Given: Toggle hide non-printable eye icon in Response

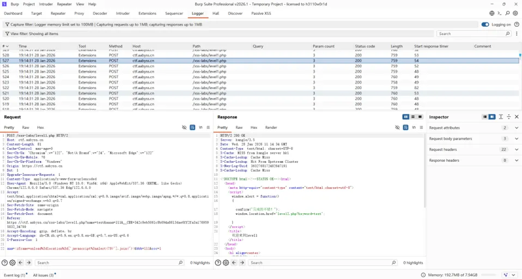Looking at the screenshot, I should (x=397, y=128).
